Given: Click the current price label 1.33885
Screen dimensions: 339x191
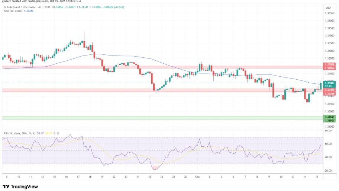Looking at the screenshot, I should (329, 83).
